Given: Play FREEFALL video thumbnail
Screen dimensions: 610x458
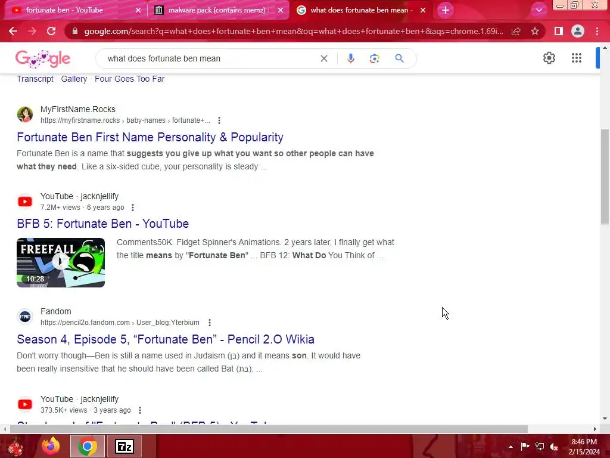Looking at the screenshot, I should [61, 262].
